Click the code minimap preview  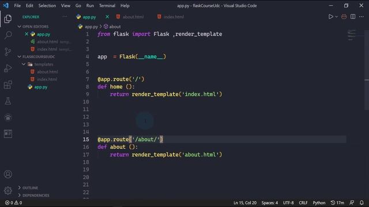(352, 35)
